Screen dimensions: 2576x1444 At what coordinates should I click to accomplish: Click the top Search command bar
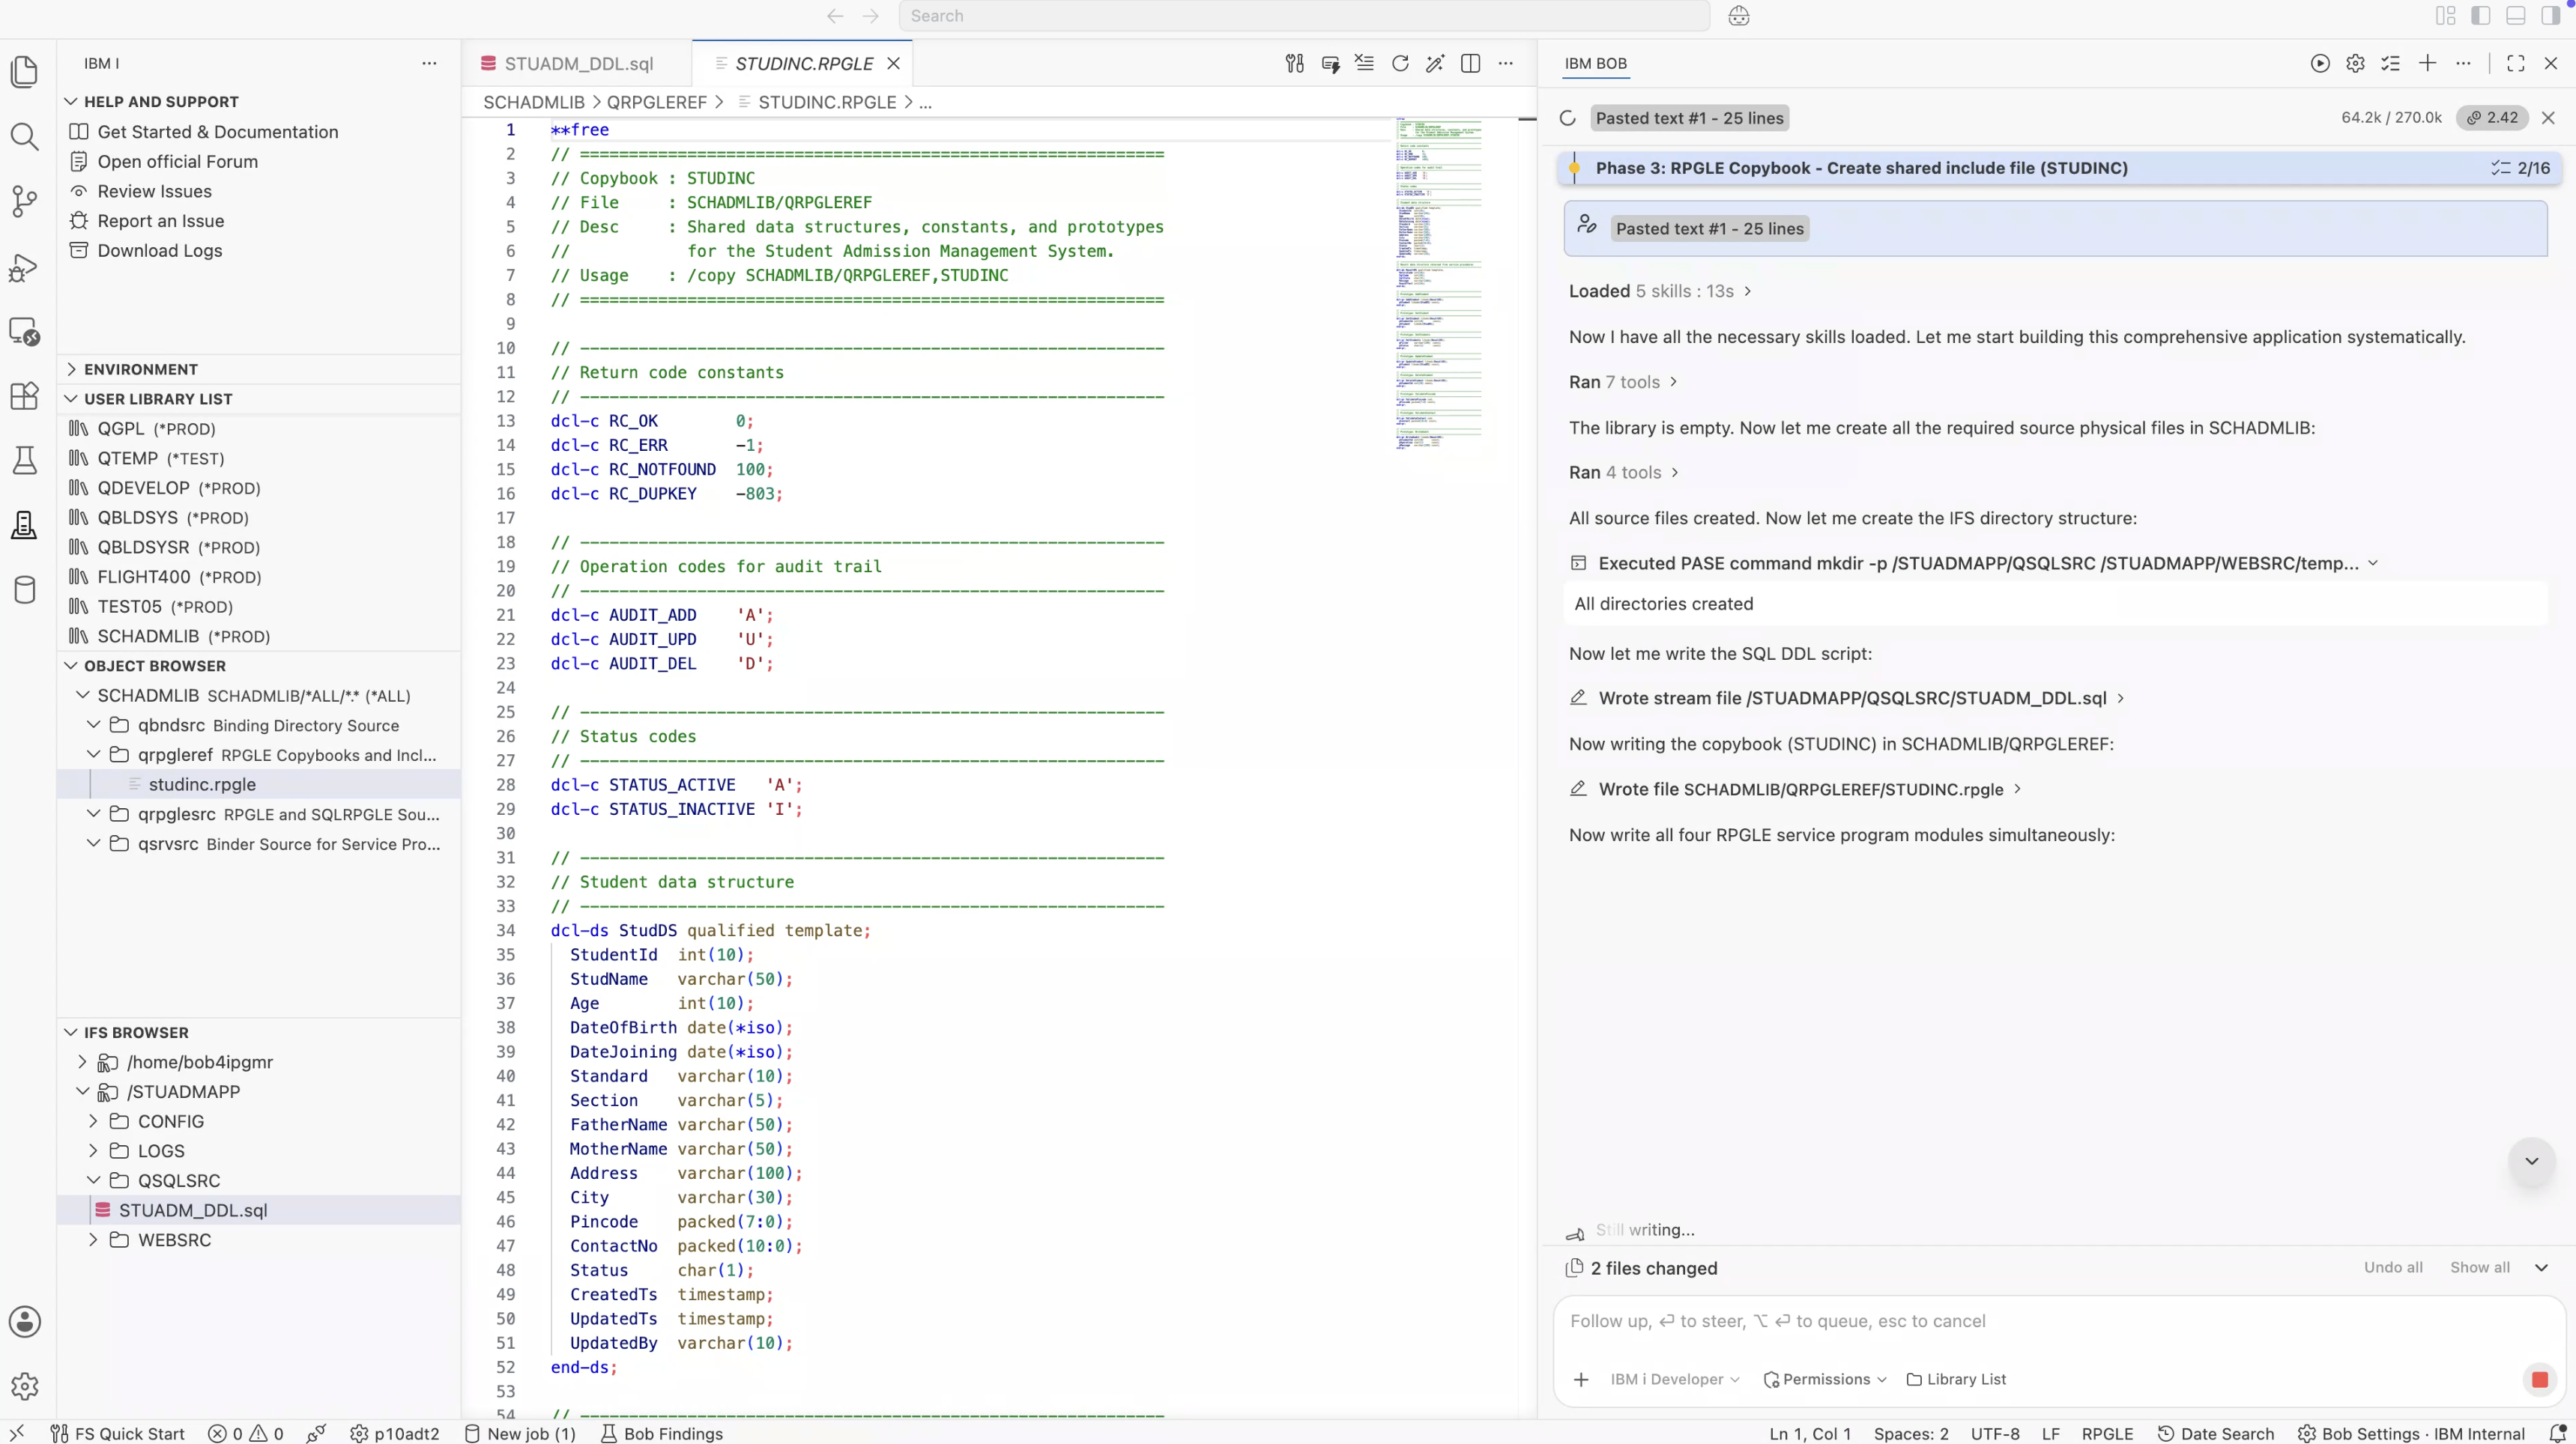tap(1304, 16)
